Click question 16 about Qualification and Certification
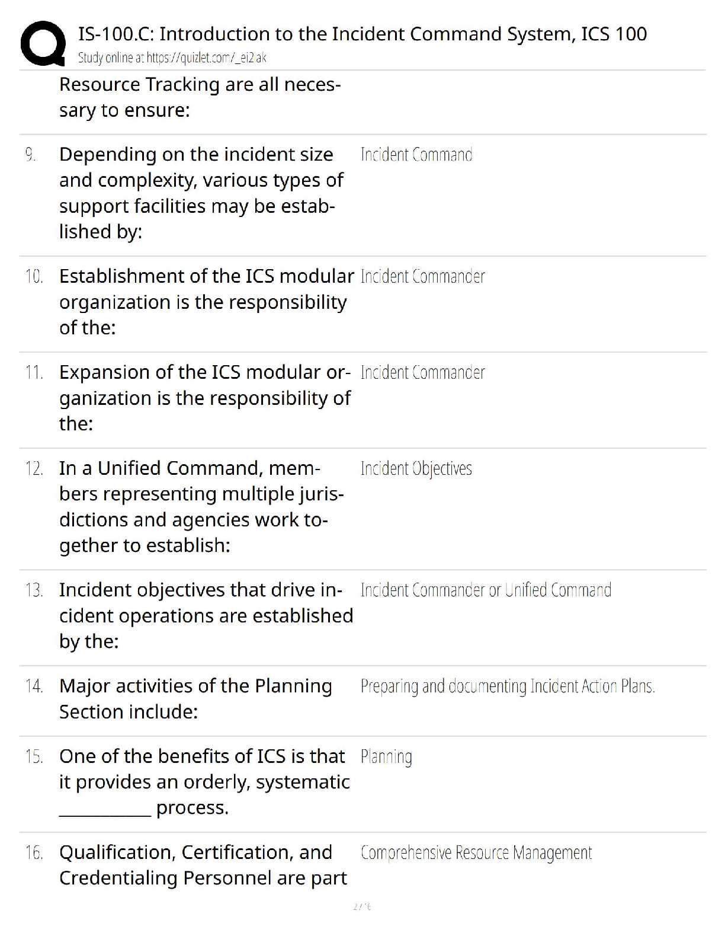The image size is (725, 939). click(203, 865)
